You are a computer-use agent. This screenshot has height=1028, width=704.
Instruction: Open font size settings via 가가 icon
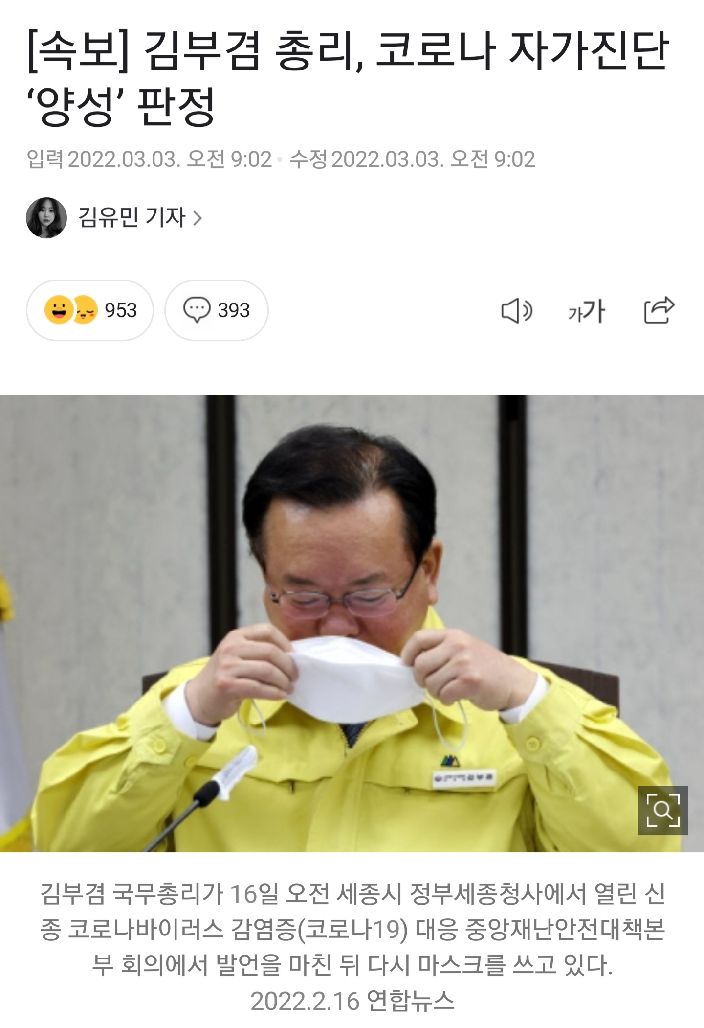click(x=587, y=311)
